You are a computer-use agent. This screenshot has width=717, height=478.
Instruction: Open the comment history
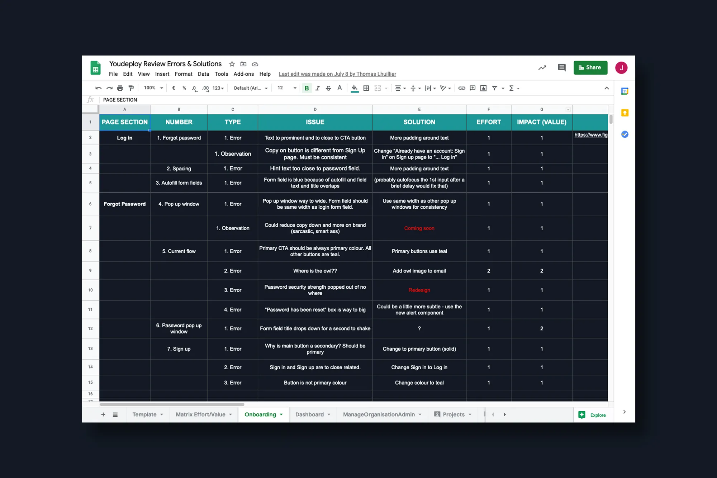coord(562,67)
